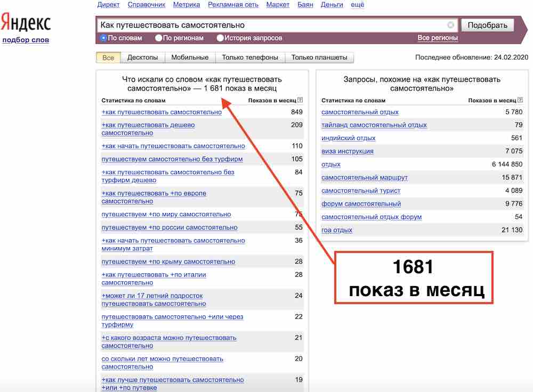Open query путешествуем самостоятельно без турфирм
The height and width of the screenshot is (392, 533).
point(172,159)
